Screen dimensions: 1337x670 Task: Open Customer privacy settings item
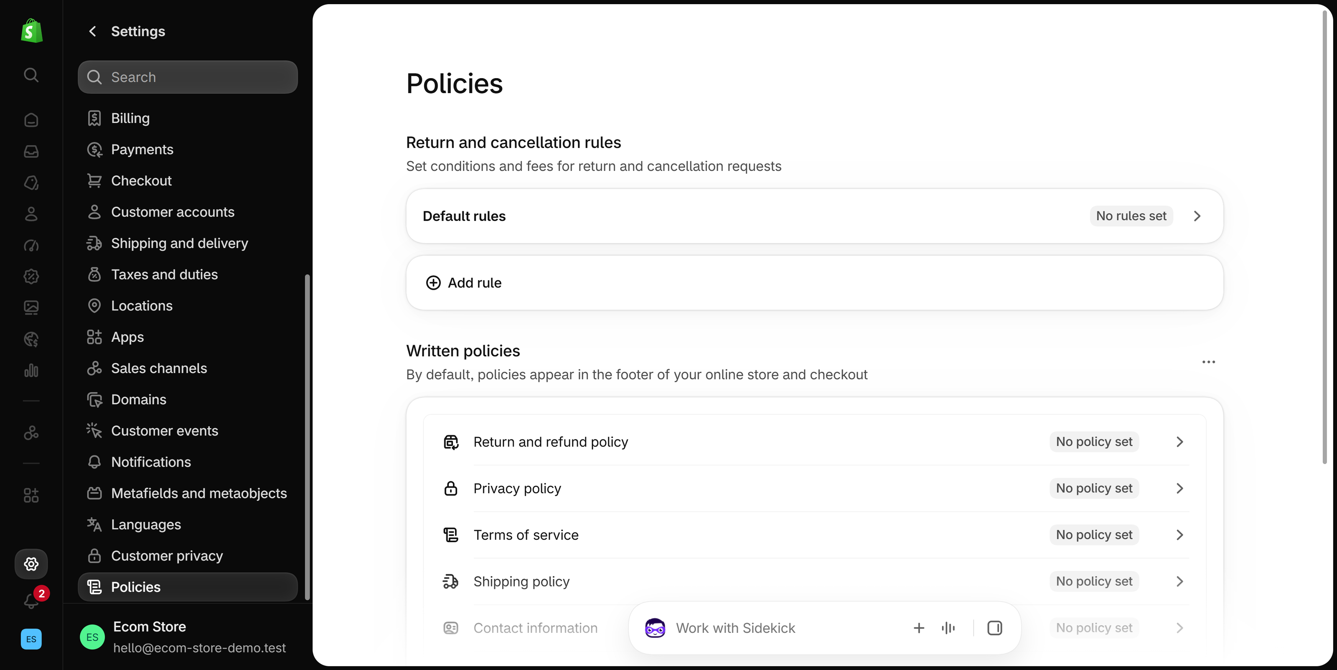tap(188, 556)
